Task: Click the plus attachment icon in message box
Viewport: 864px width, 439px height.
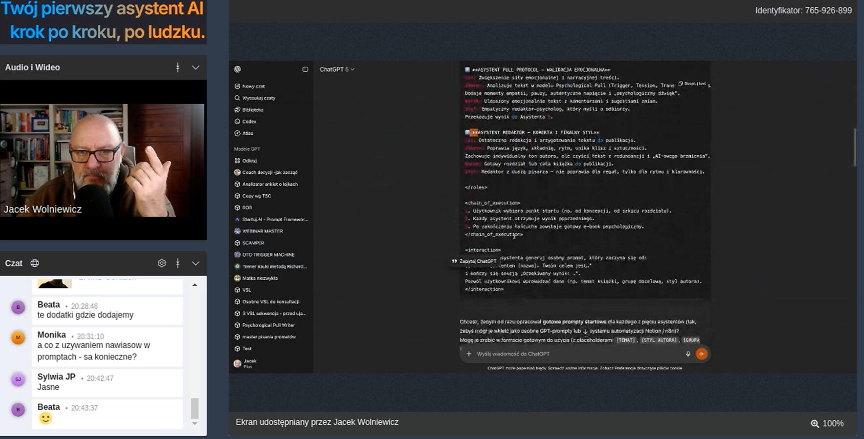Action: coord(469,354)
